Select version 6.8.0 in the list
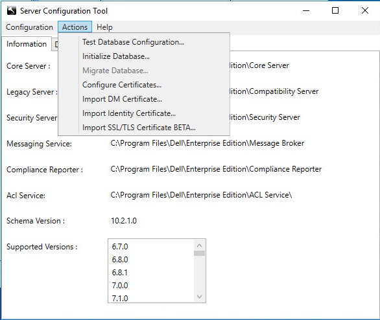 pyautogui.click(x=120, y=260)
